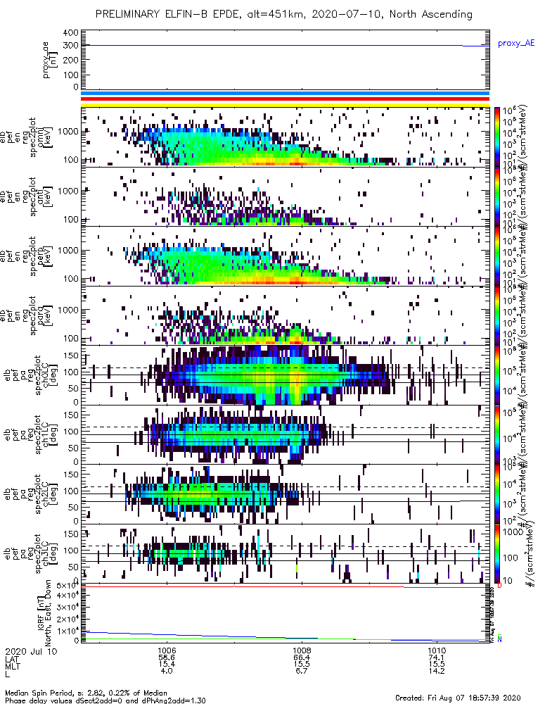This screenshot has height=704, width=545.
Task: Click the perp energy spectrogram panel
Action: click(x=285, y=256)
